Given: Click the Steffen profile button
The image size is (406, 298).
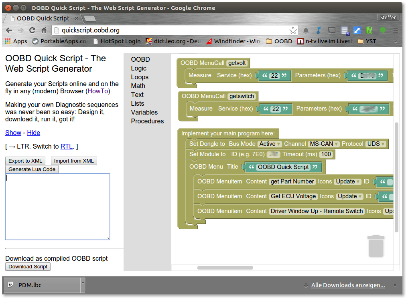Looking at the screenshot, I should click(388, 18).
